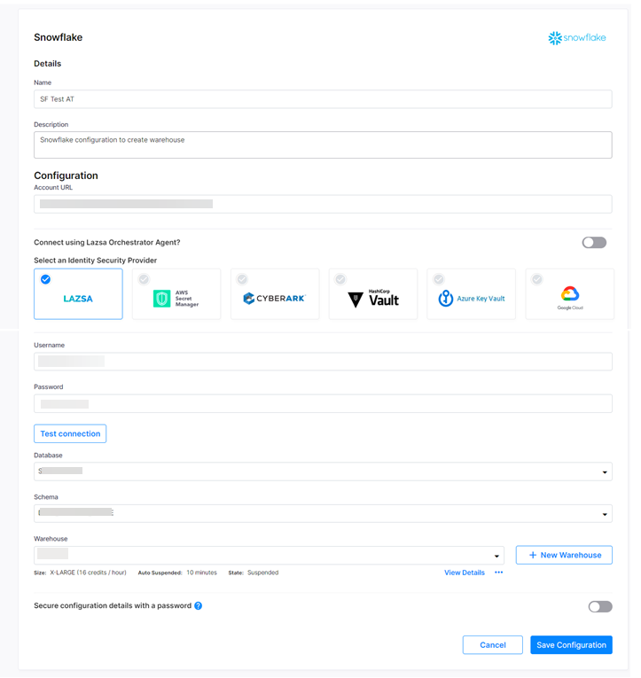Click the Snowflake logo in the header

577,38
